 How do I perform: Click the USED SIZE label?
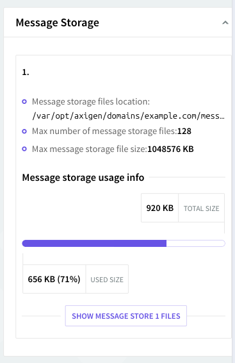click(x=107, y=280)
